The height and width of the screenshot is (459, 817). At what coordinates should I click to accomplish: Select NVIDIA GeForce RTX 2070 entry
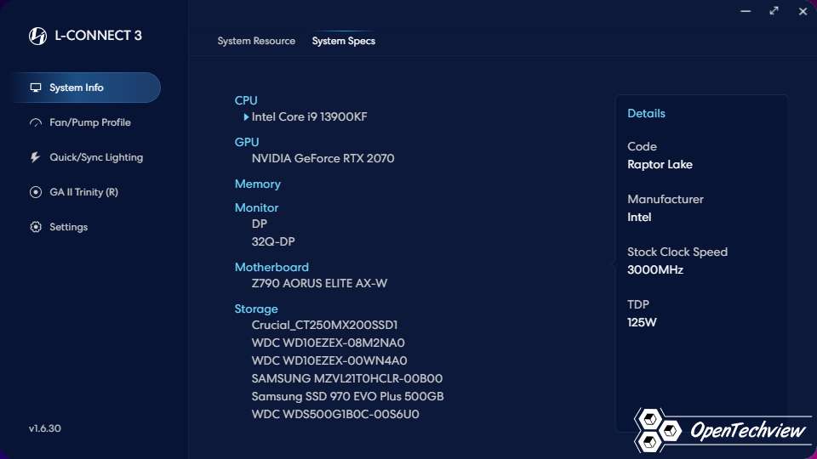click(323, 159)
